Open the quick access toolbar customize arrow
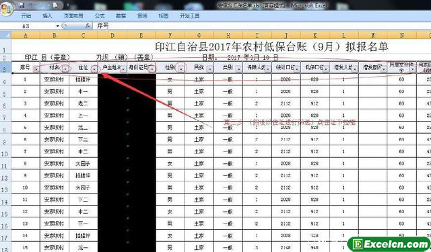The height and width of the screenshot is (252, 431). pyautogui.click(x=67, y=5)
